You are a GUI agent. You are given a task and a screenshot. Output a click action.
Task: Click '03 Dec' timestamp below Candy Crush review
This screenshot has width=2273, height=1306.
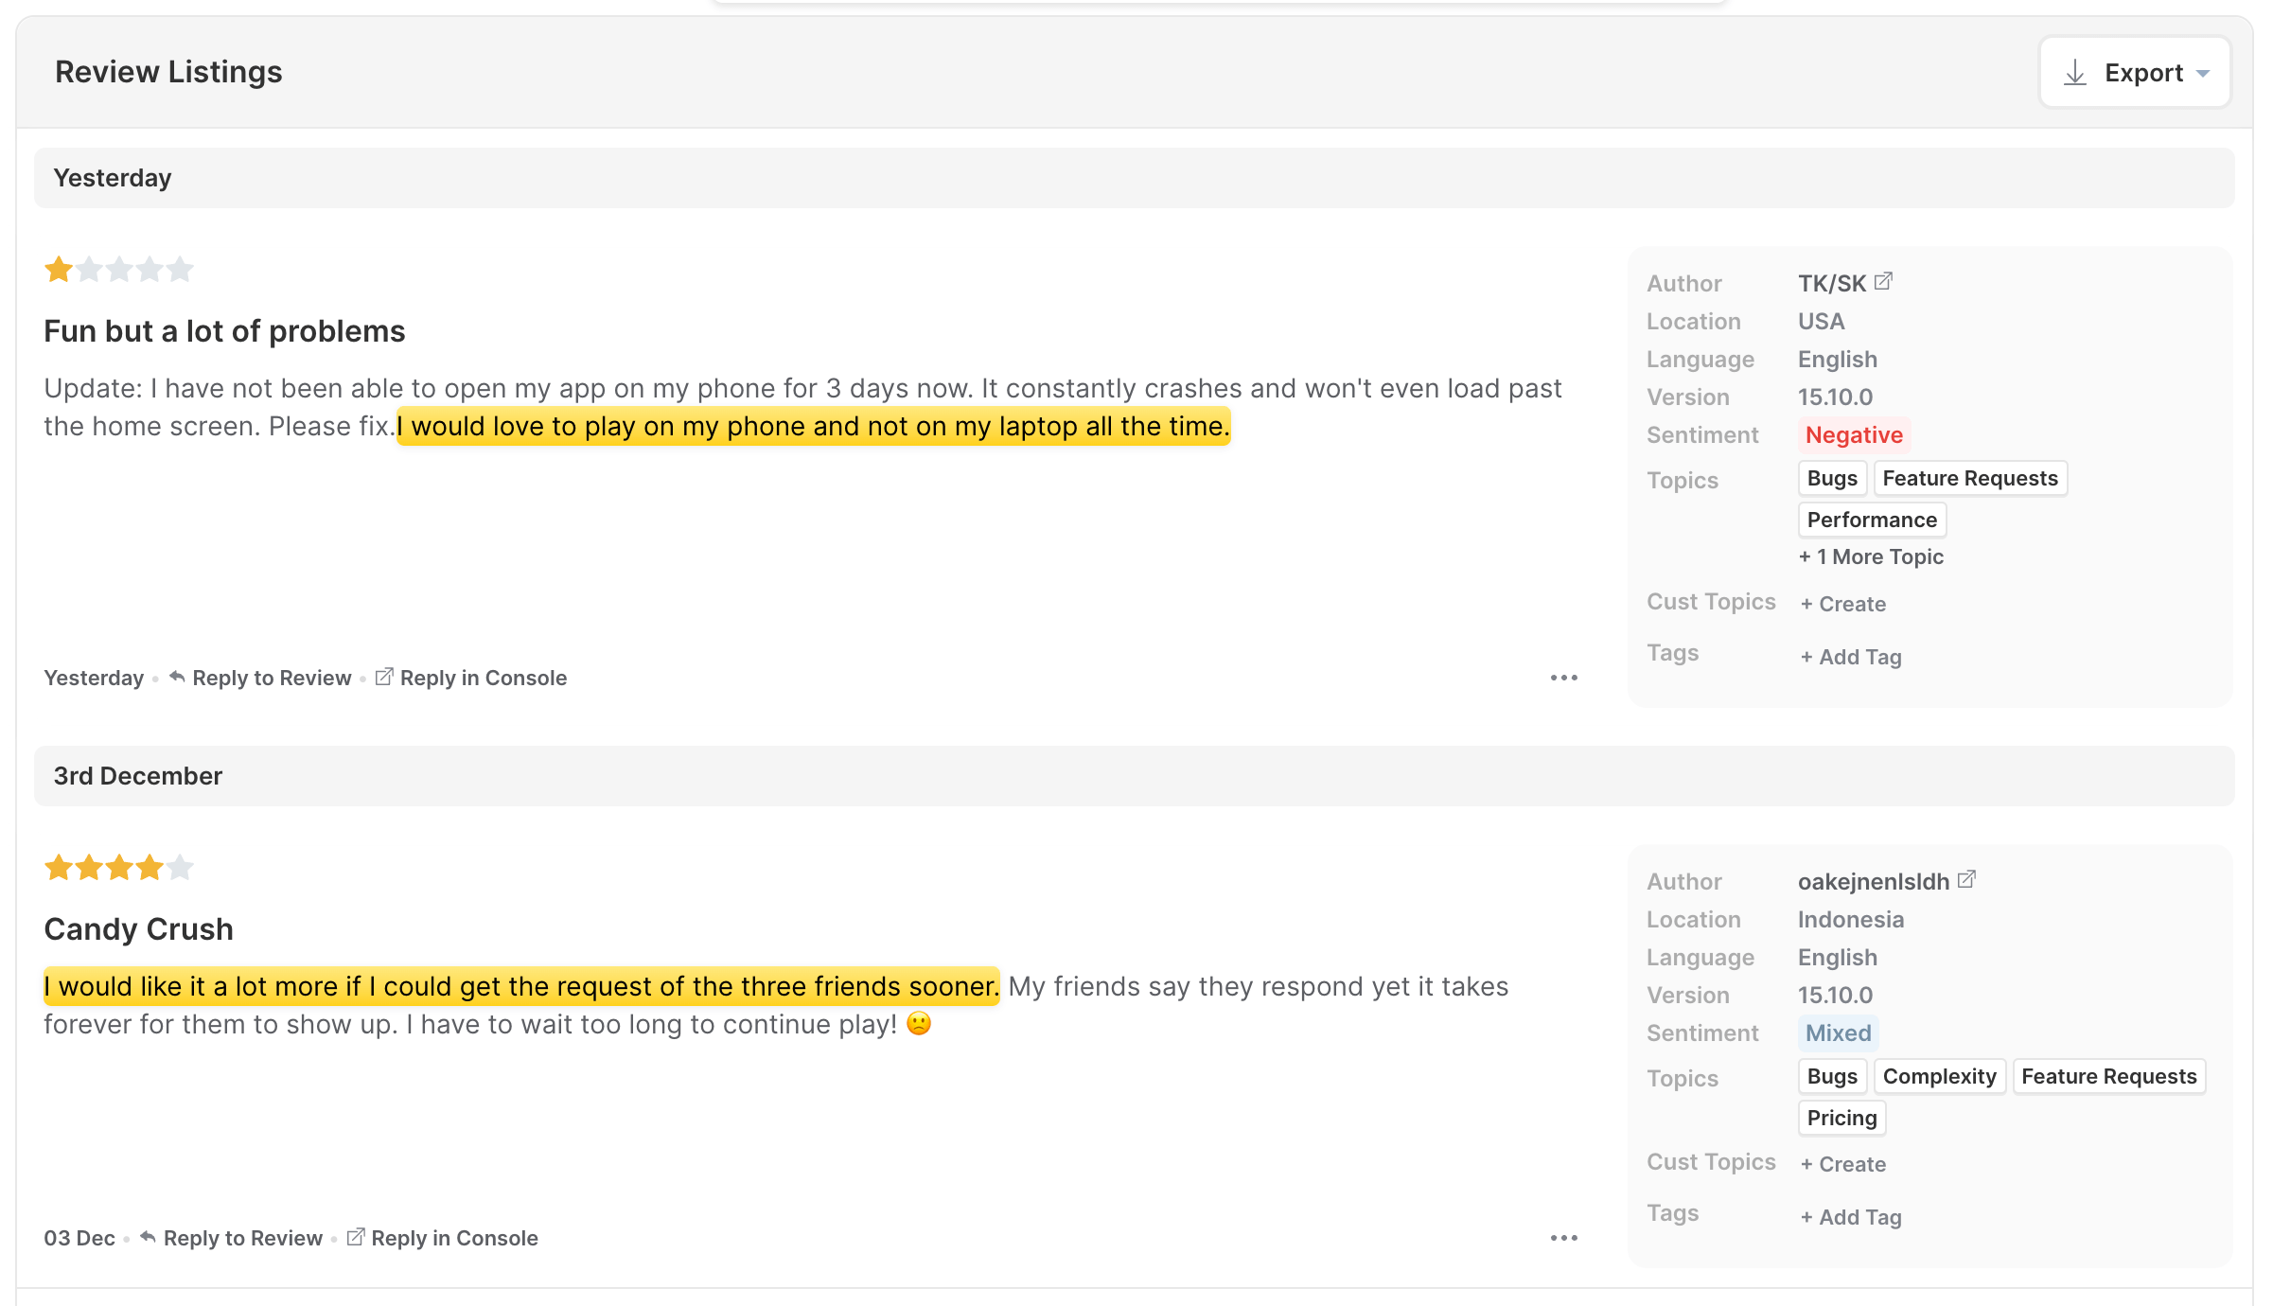(79, 1238)
